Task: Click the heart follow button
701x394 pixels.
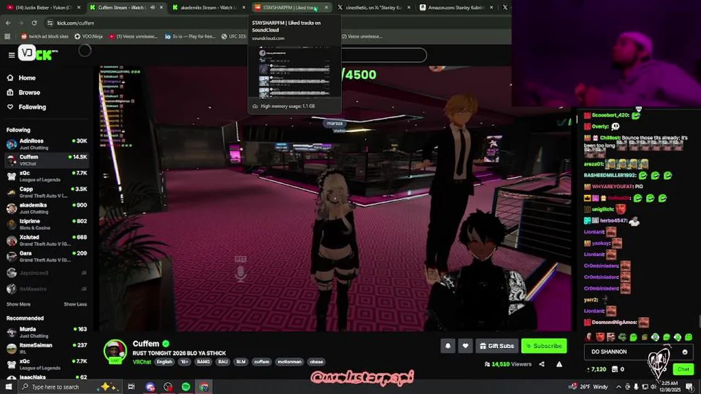Action: click(466, 346)
